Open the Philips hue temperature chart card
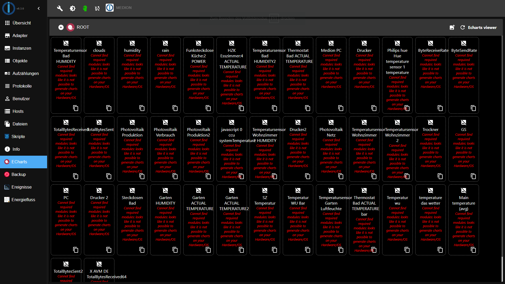Screen dimensions: 505x284 pos(397,75)
